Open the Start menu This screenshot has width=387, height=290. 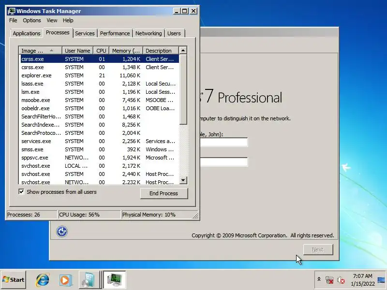pos(14,280)
